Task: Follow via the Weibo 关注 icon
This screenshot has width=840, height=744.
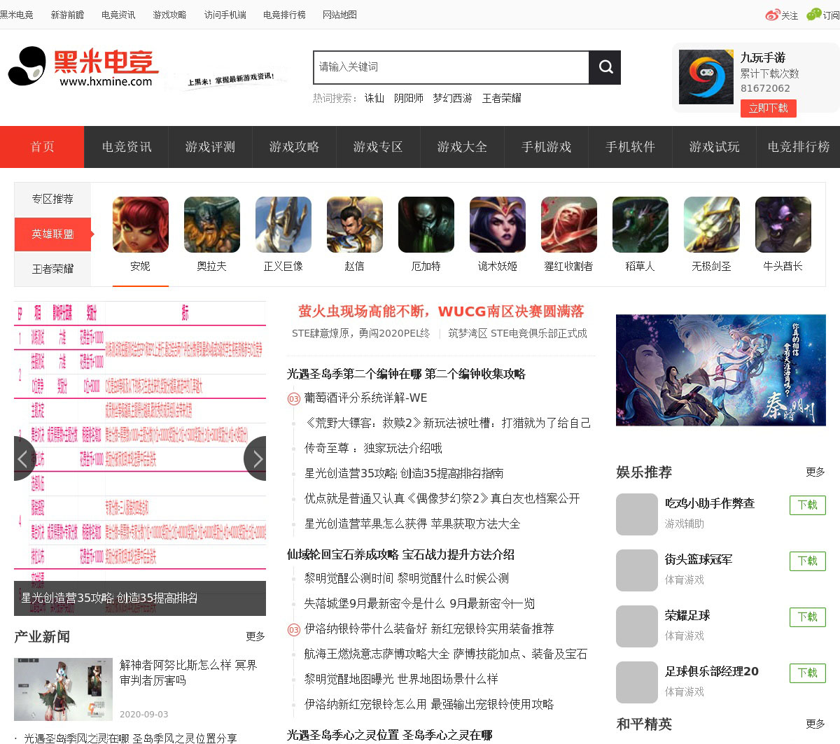Action: click(781, 15)
